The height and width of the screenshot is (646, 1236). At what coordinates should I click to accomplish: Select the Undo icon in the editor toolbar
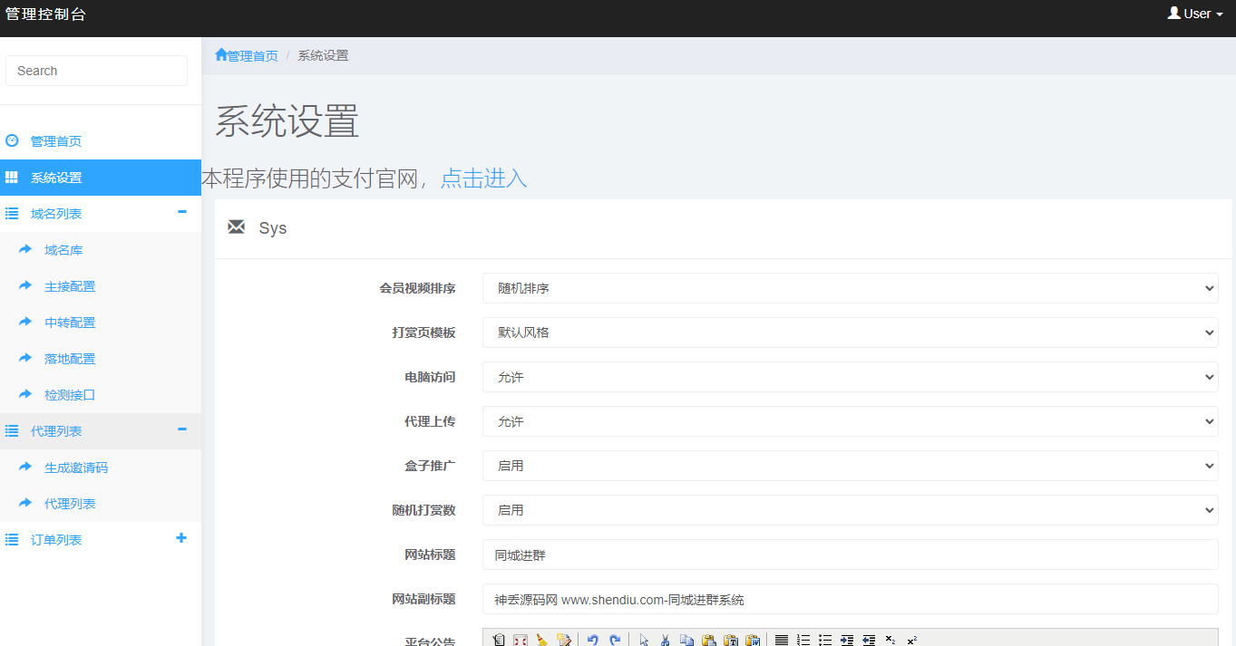pos(593,639)
